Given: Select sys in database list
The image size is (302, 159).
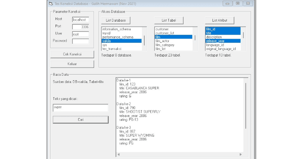Looking at the screenshot, I should tap(122, 45).
